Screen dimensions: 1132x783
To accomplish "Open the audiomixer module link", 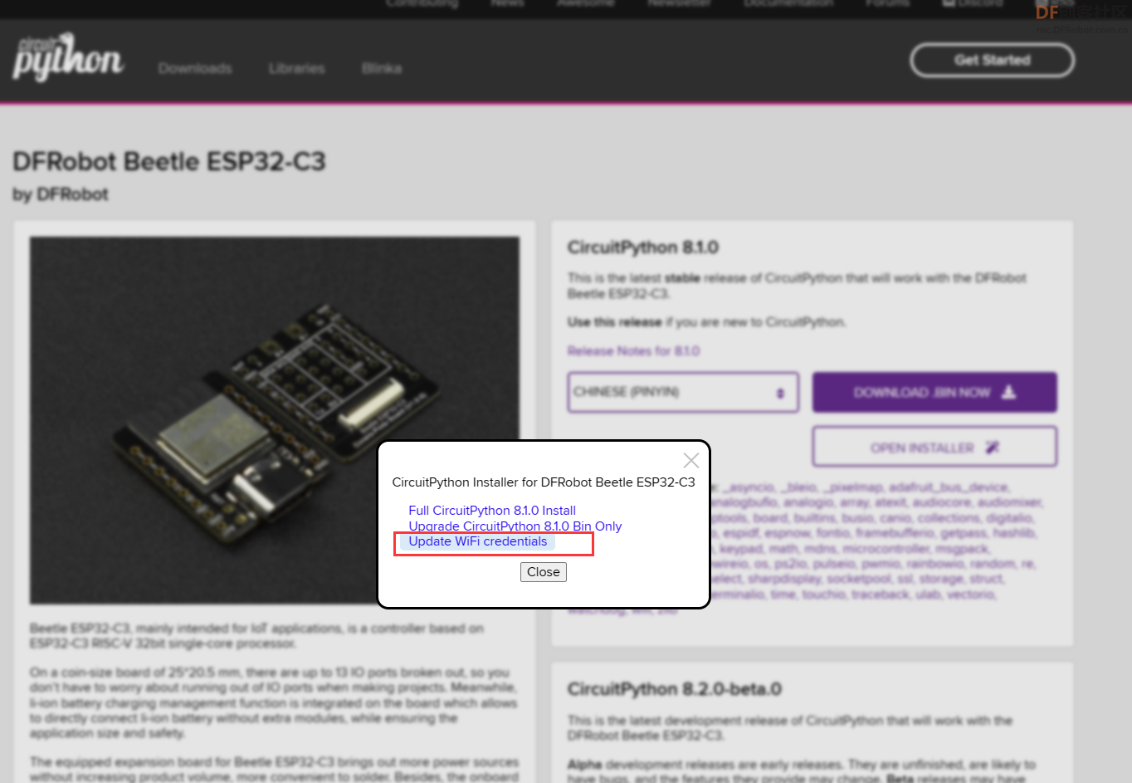I will [x=1009, y=502].
